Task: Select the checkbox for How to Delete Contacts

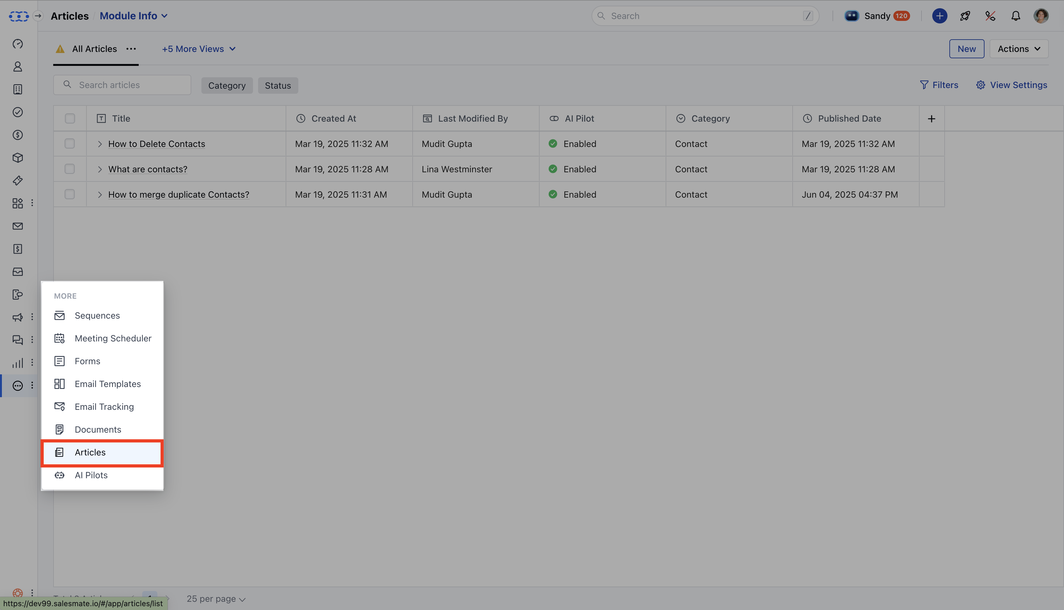Action: pos(70,143)
